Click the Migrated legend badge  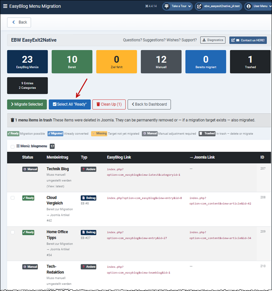pyautogui.click(x=55, y=134)
